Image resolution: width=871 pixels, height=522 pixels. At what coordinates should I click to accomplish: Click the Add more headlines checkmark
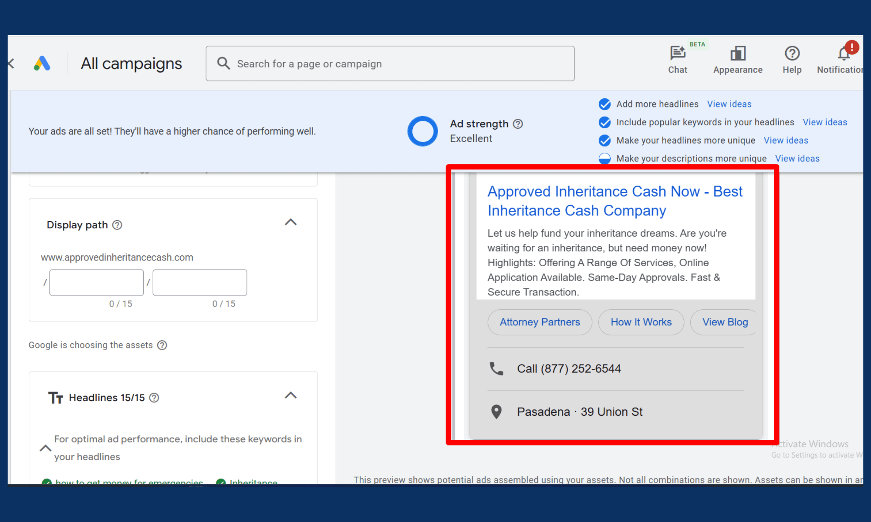604,104
